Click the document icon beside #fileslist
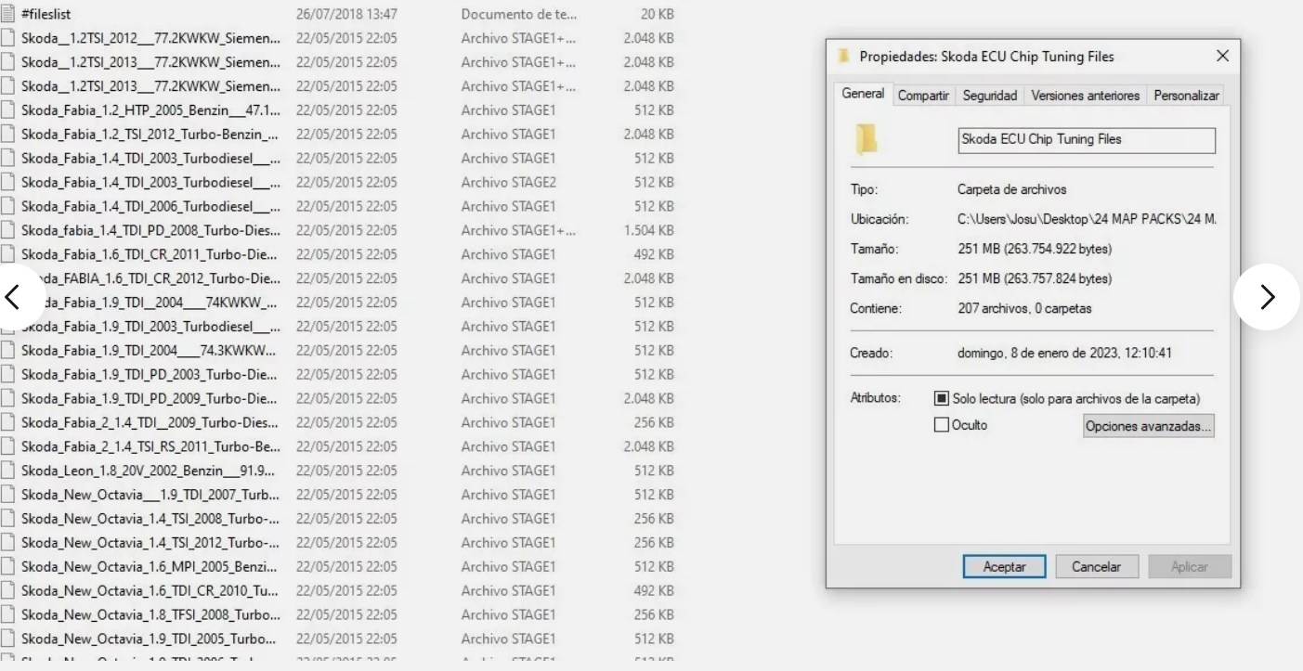Viewport: 1303px width, 671px height. (7, 14)
